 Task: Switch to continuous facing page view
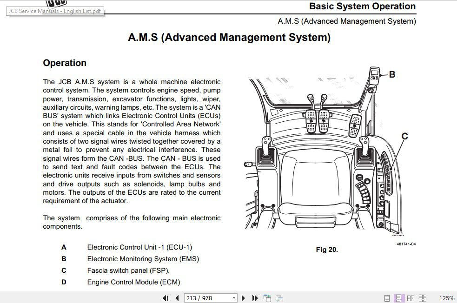pyautogui.click(x=423, y=298)
